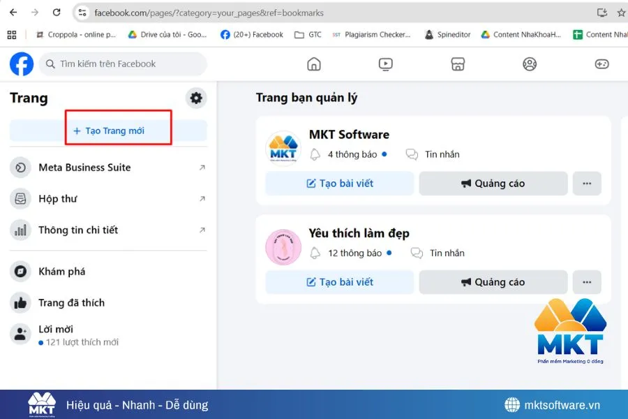
Task: Open Marketplace via the storefront icon
Action: pos(457,64)
